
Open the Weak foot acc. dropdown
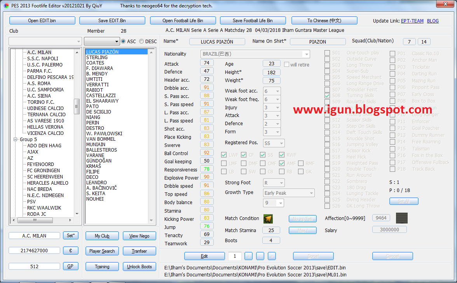coord(277,91)
